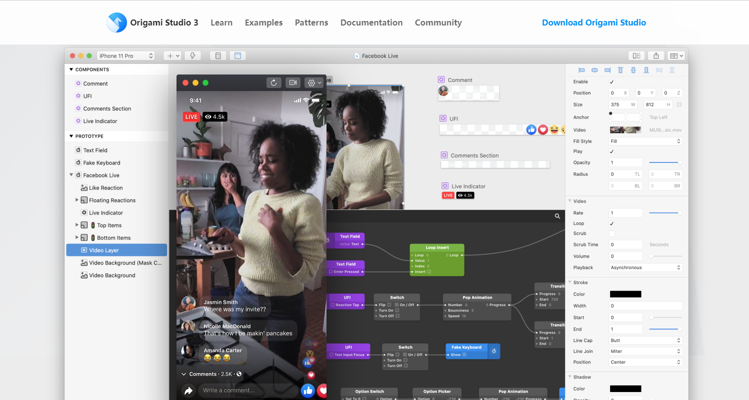Click the blue thumbs-up Like button in preview

pos(307,390)
